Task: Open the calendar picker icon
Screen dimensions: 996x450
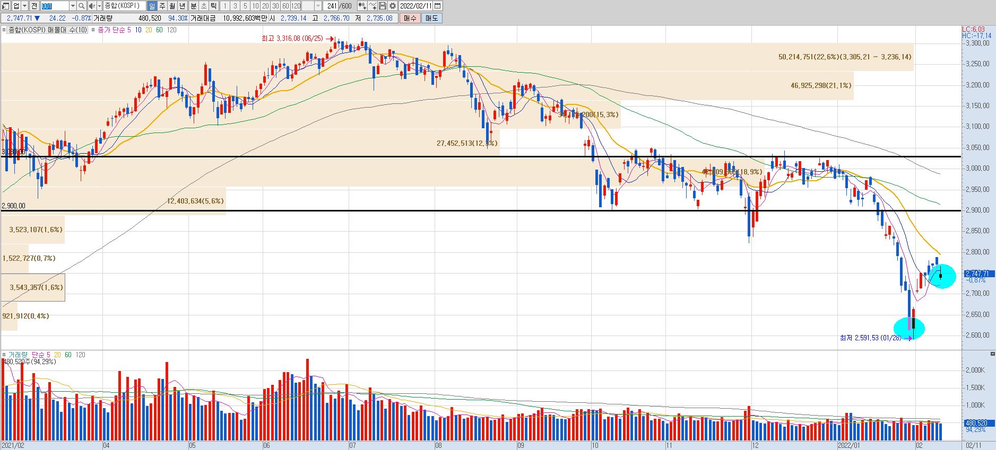Action: point(438,6)
